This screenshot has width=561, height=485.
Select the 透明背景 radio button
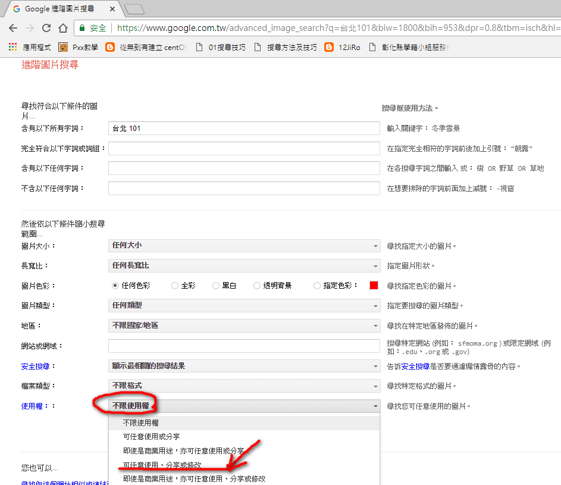pyautogui.click(x=257, y=286)
